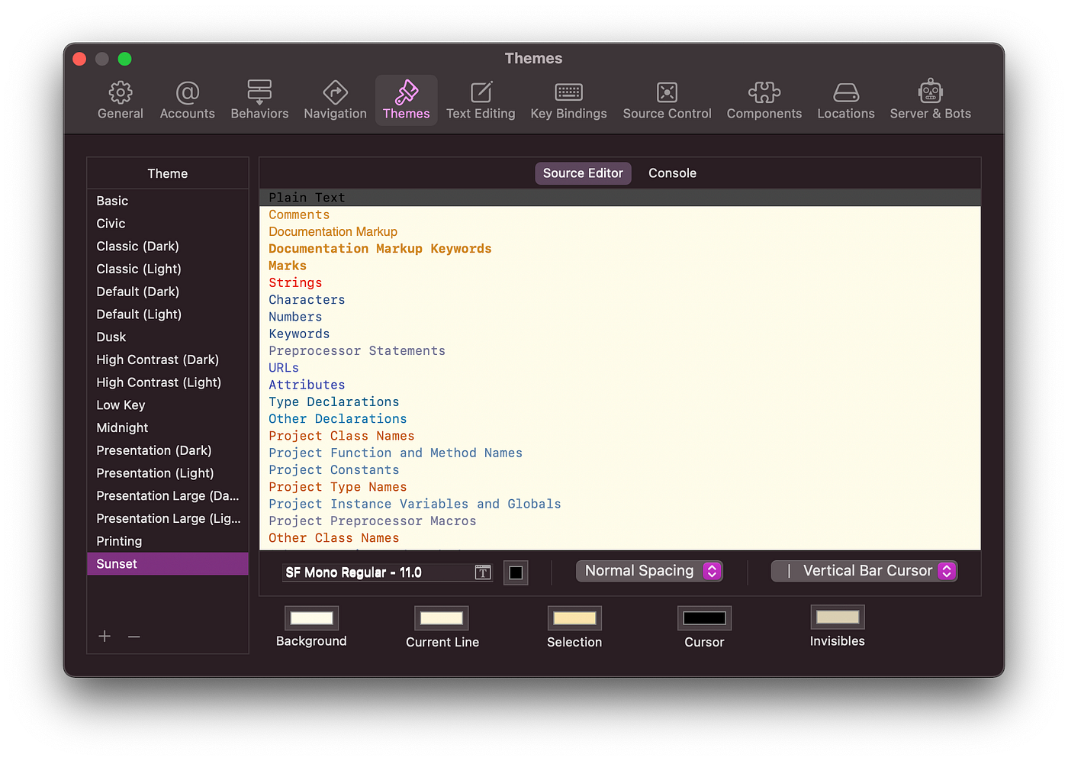Select the High Contrast (Dark) theme
The image size is (1068, 761).
click(x=168, y=360)
